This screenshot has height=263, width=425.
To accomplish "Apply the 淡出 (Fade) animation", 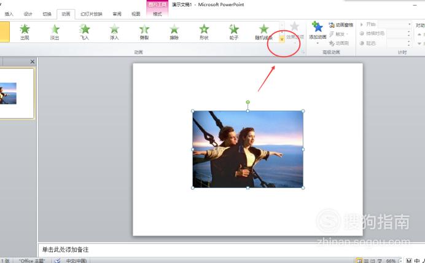I will 55,32.
